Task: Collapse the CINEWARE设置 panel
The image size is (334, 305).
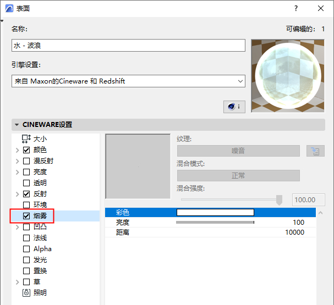Action: tap(17, 125)
